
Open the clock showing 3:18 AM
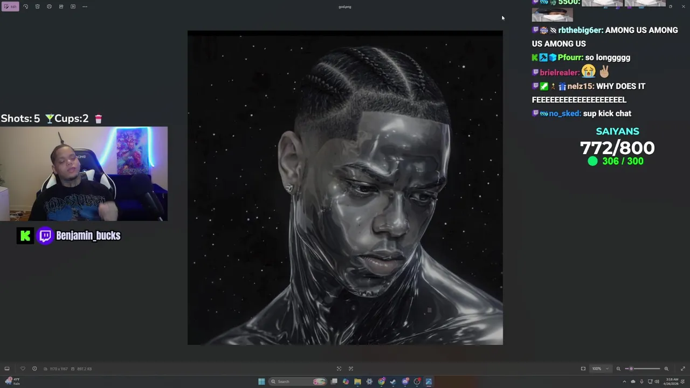[x=672, y=382]
